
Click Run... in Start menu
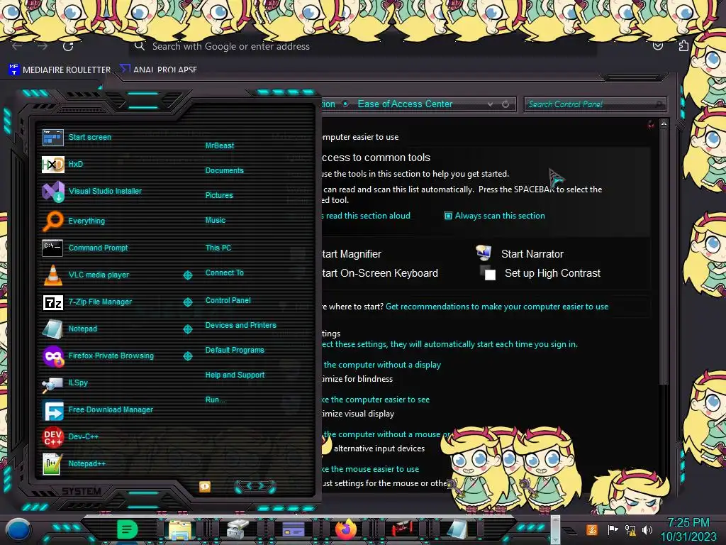click(215, 400)
